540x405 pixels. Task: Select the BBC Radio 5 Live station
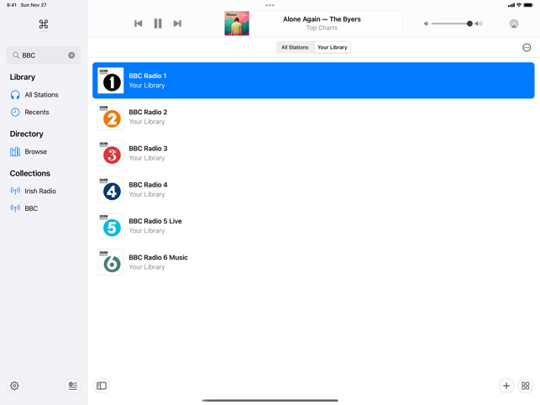pos(313,226)
